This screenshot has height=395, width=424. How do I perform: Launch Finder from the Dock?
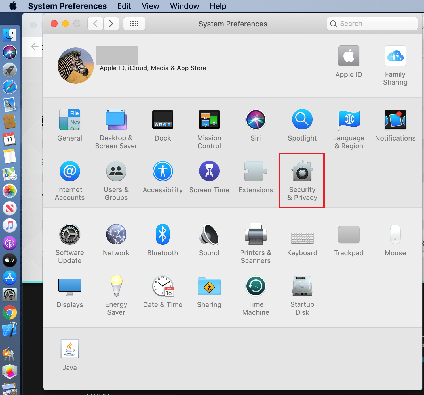[x=10, y=35]
